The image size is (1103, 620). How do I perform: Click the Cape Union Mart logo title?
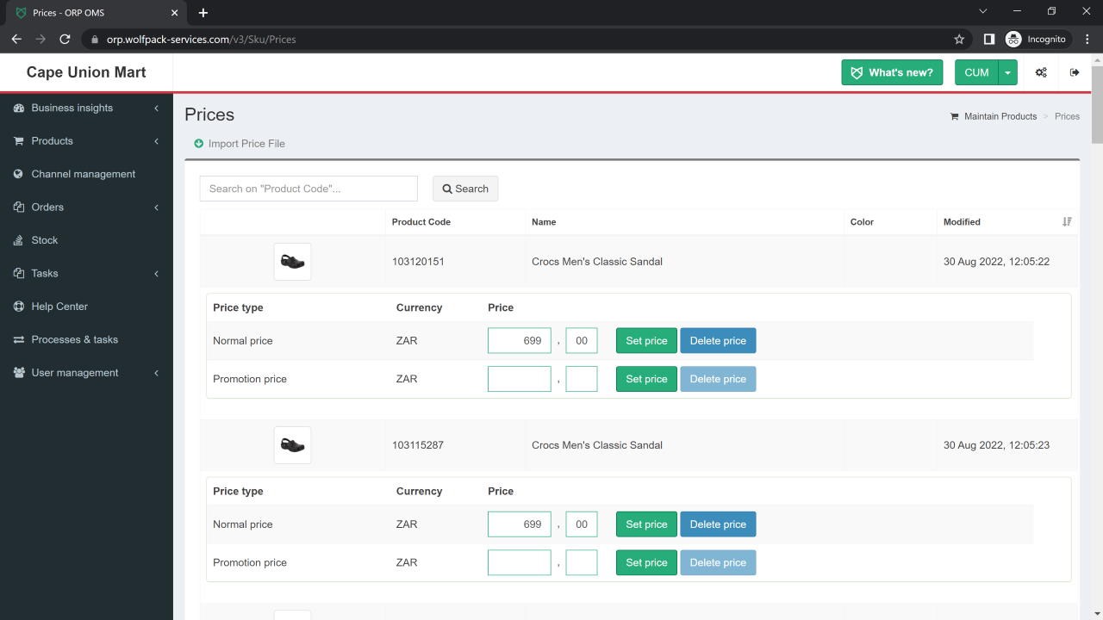86,72
